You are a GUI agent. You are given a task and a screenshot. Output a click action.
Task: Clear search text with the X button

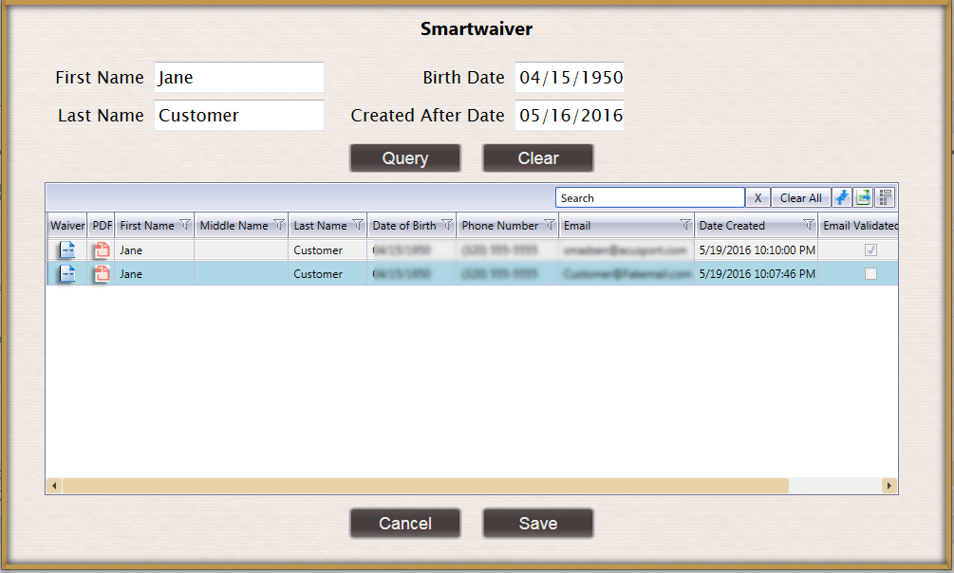[758, 197]
